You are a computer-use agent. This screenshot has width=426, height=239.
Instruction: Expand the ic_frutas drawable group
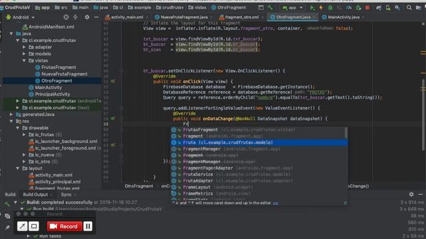24,135
